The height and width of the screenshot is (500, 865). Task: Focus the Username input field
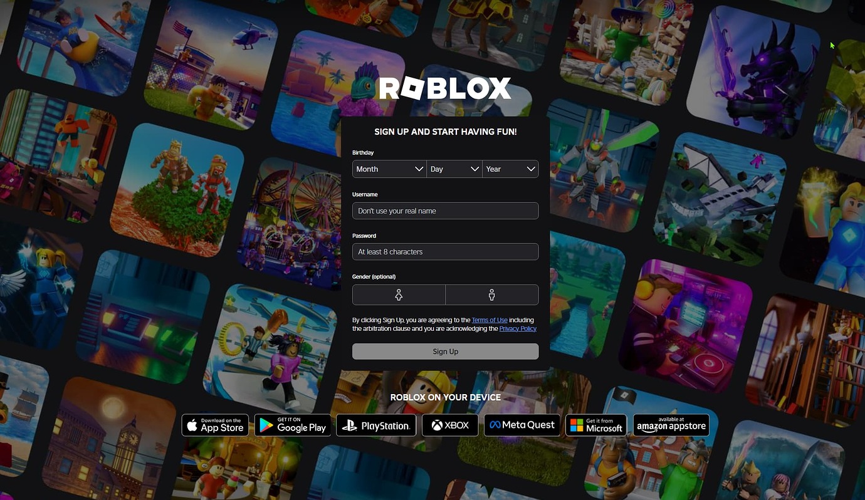pyautogui.click(x=445, y=211)
